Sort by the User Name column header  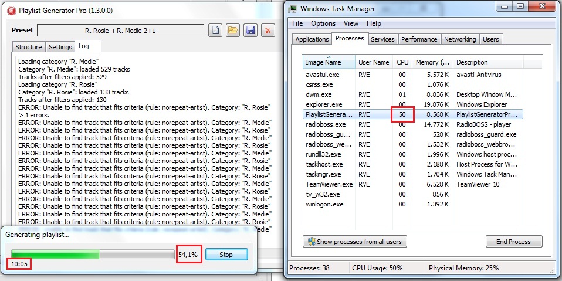374,62
